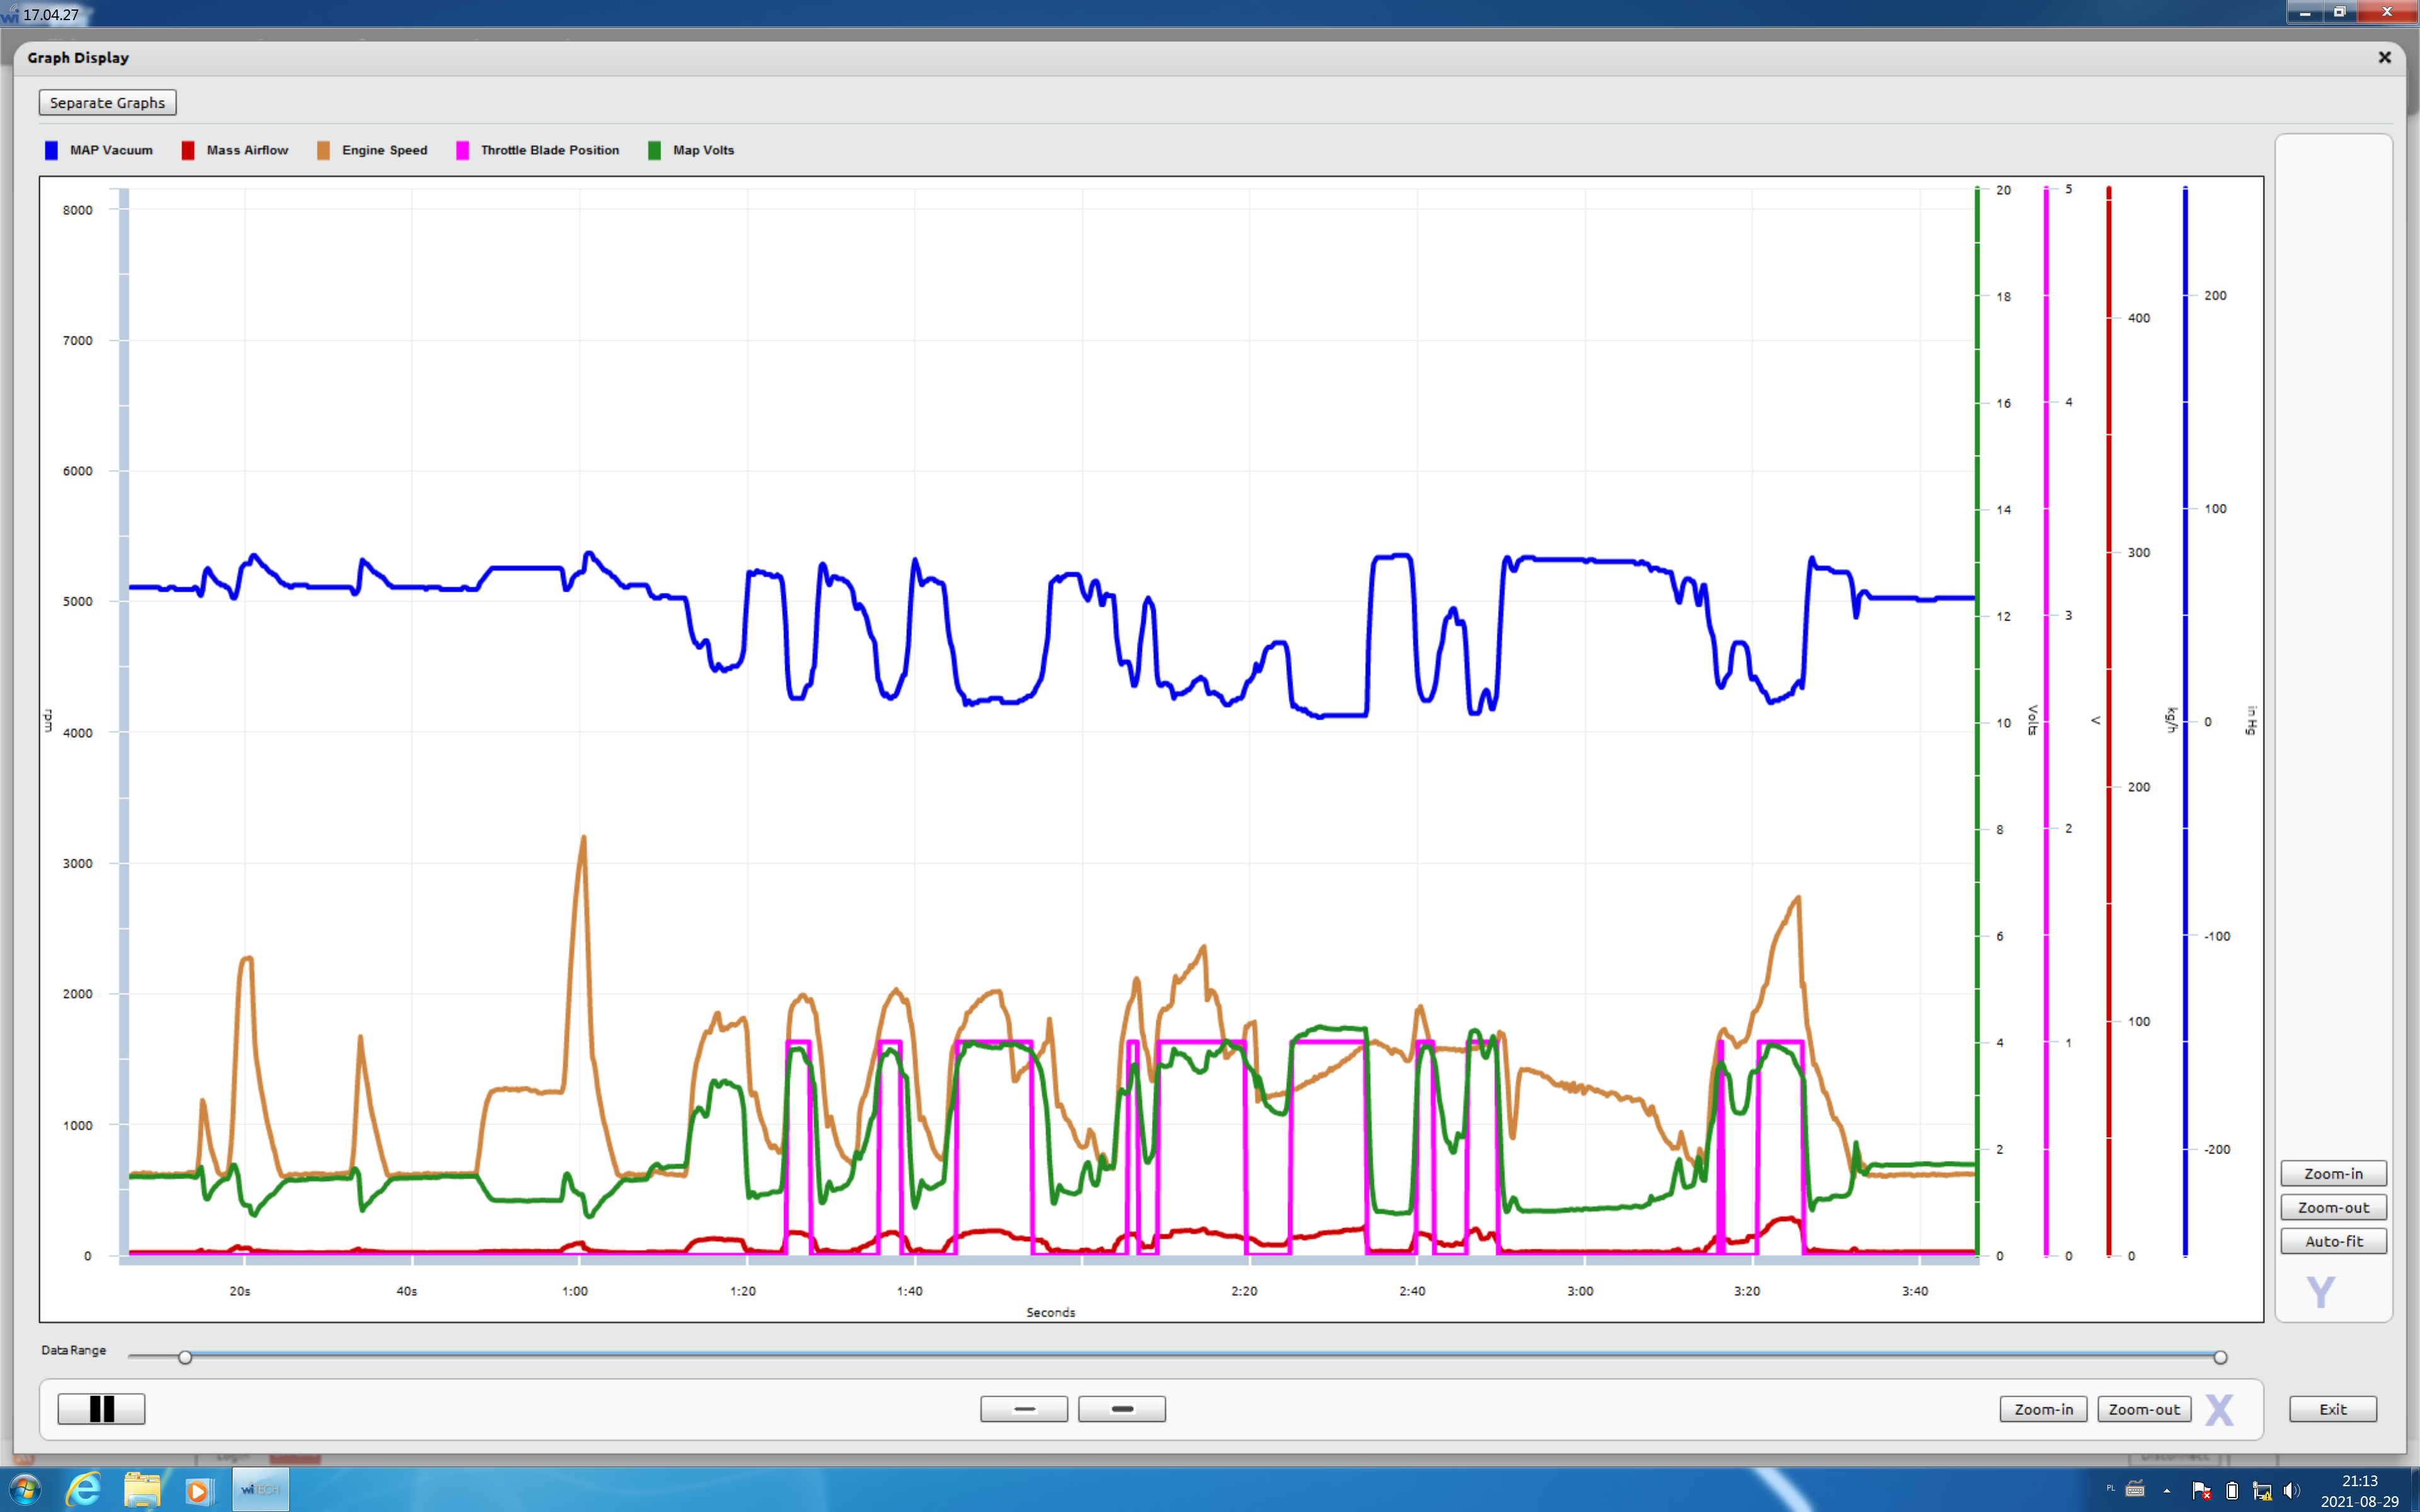Close the Graph Display panel
The height and width of the screenshot is (1512, 2420).
[2384, 58]
